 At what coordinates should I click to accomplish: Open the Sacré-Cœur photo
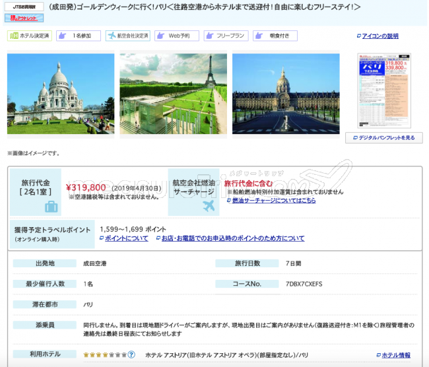click(61, 94)
